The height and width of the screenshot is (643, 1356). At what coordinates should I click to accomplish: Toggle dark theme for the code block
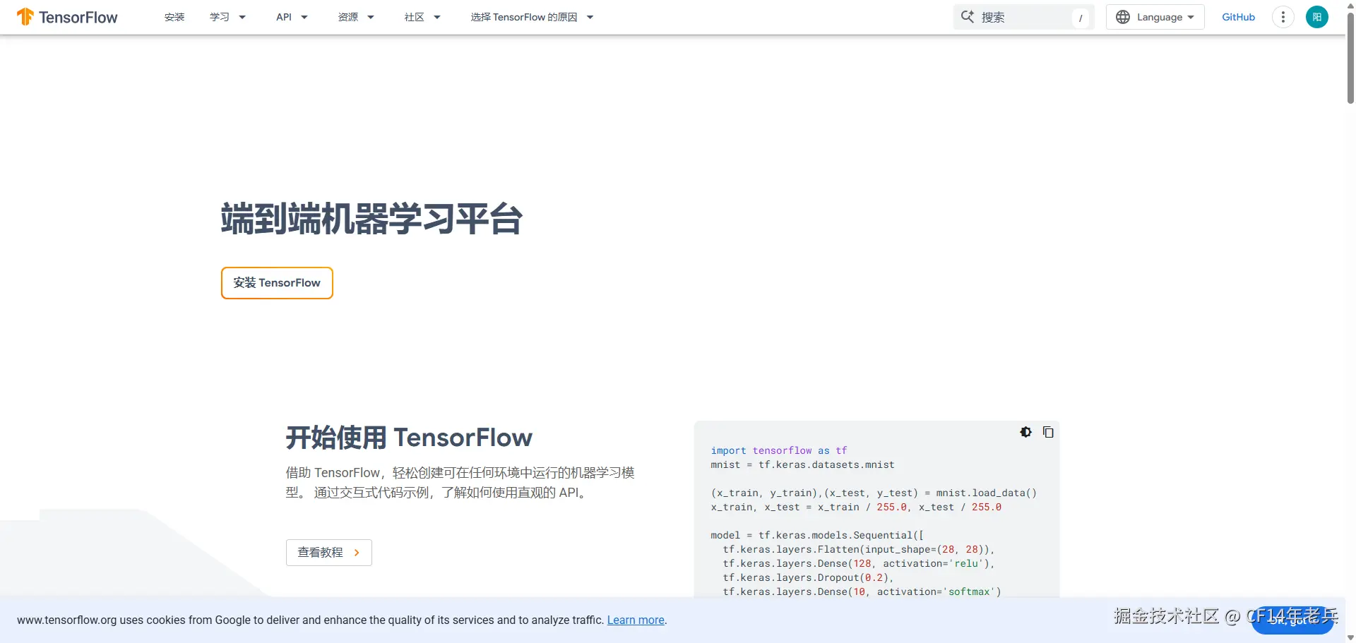pos(1026,432)
